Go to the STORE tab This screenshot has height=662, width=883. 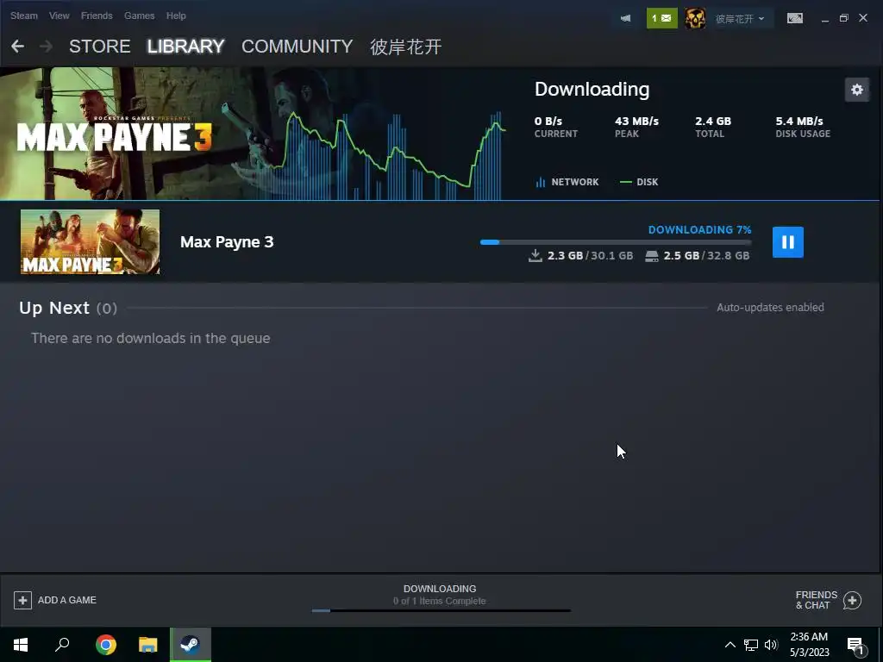tap(100, 47)
